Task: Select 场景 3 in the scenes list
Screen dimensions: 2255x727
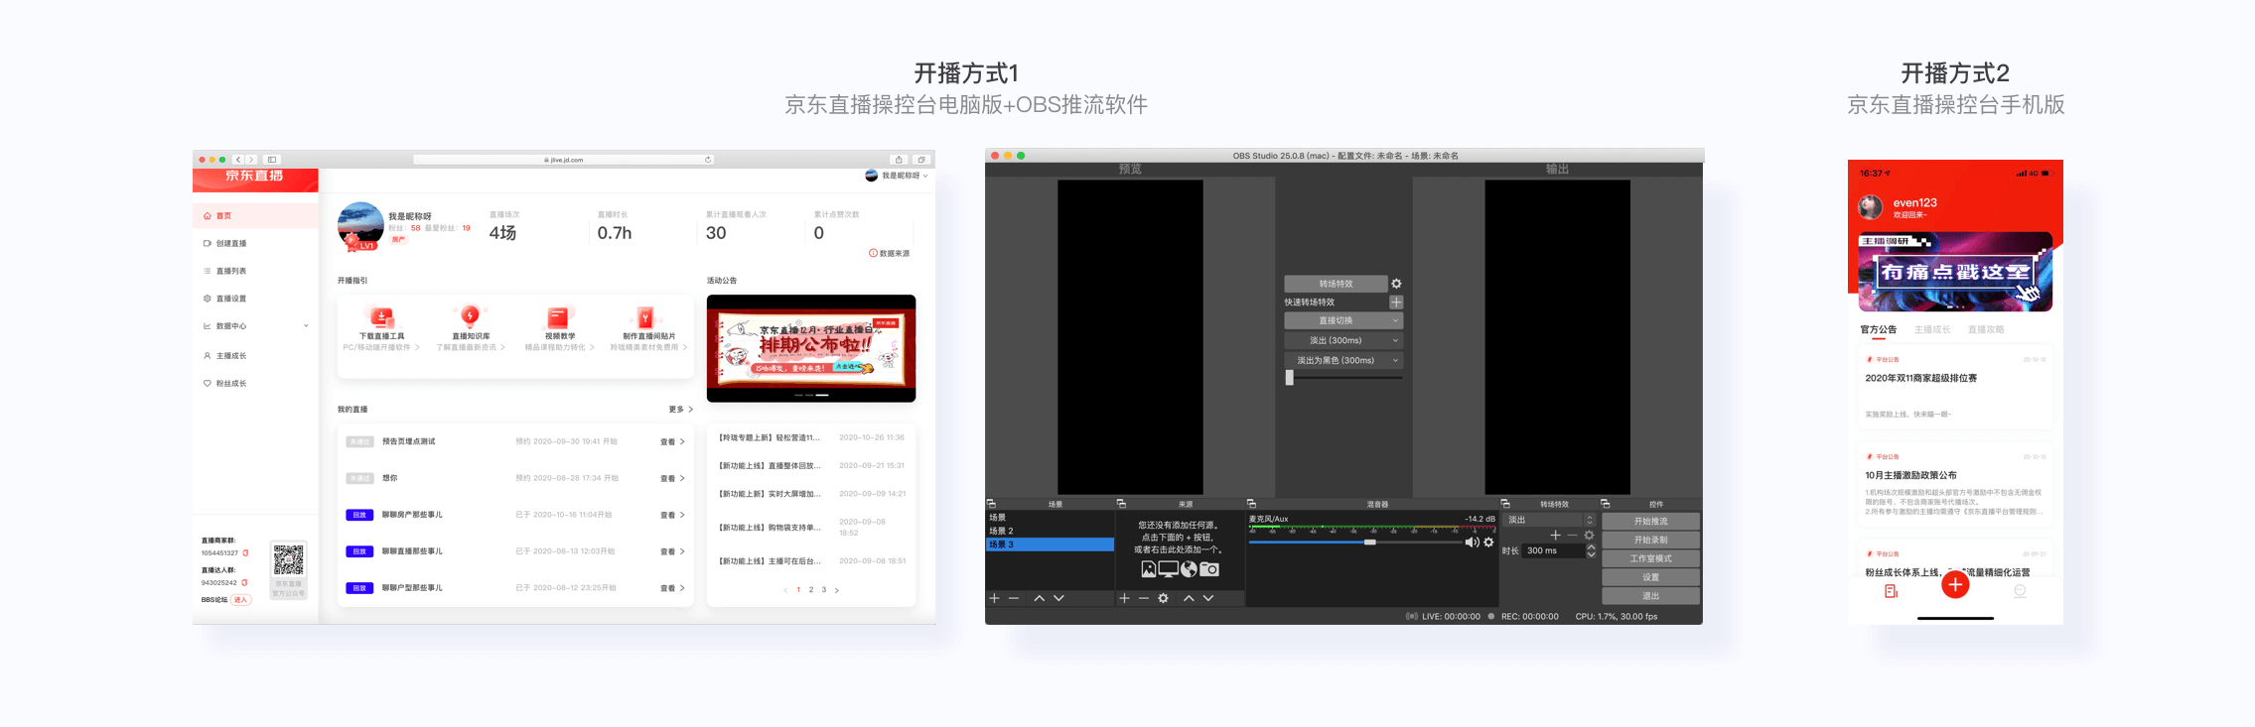Action: point(1050,545)
